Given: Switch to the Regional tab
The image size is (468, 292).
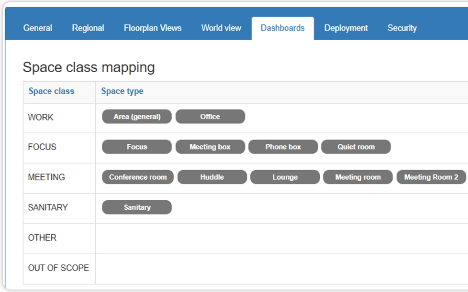Looking at the screenshot, I should tap(88, 28).
